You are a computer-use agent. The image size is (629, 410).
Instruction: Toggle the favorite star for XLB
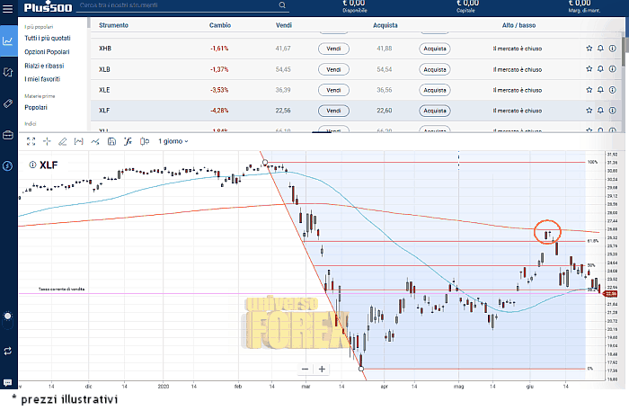tap(589, 69)
